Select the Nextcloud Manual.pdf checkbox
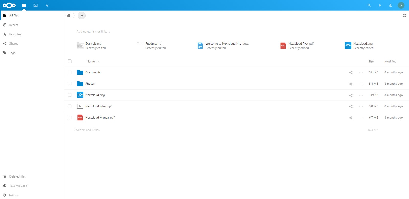The image size is (409, 199). pos(70,117)
